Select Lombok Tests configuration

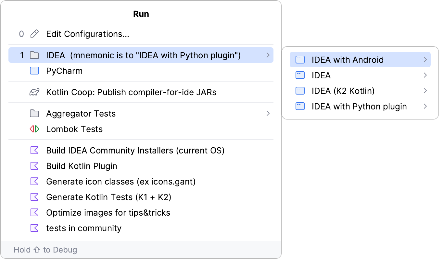pyautogui.click(x=141, y=129)
